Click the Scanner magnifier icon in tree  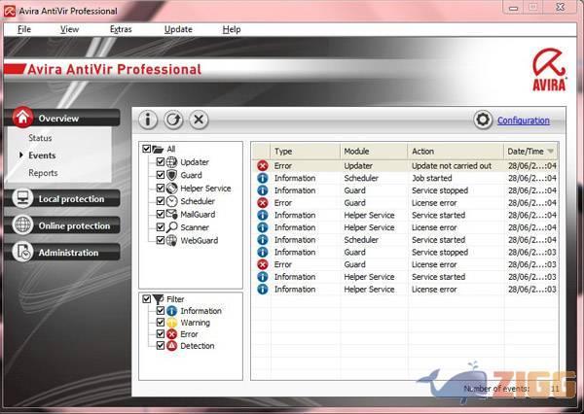point(171,226)
